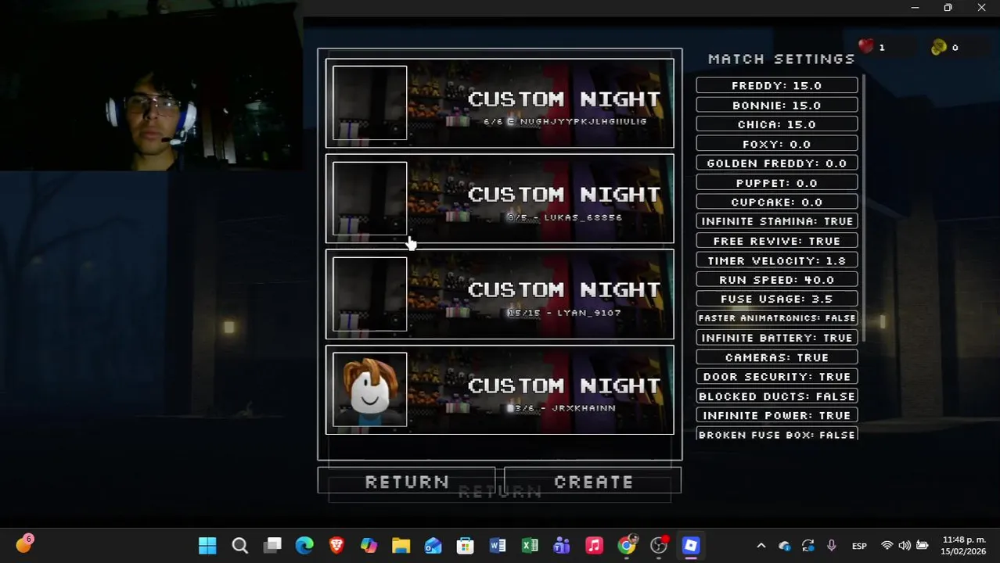Toggle the Infinite Battery setting
The height and width of the screenshot is (563, 1000).
pyautogui.click(x=777, y=338)
